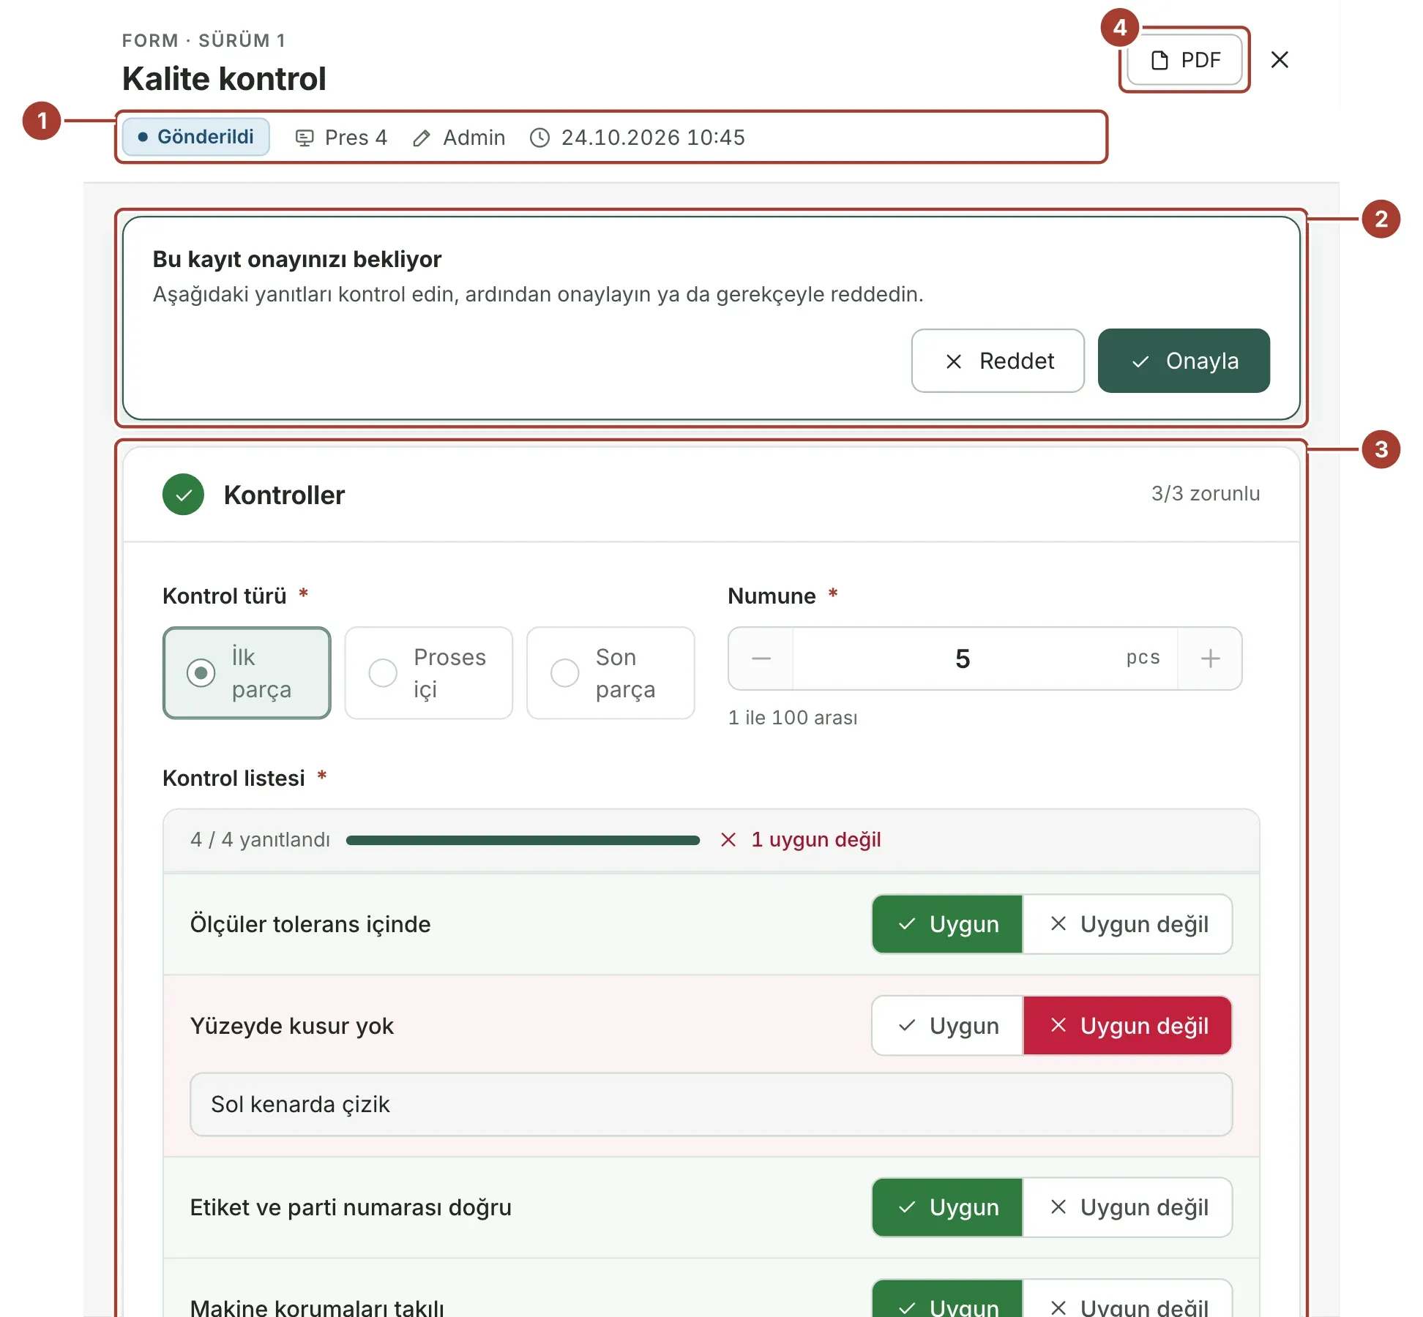Image resolution: width=1423 pixels, height=1317 pixels.
Task: Decrease Numune with the minus button
Action: 761,658
